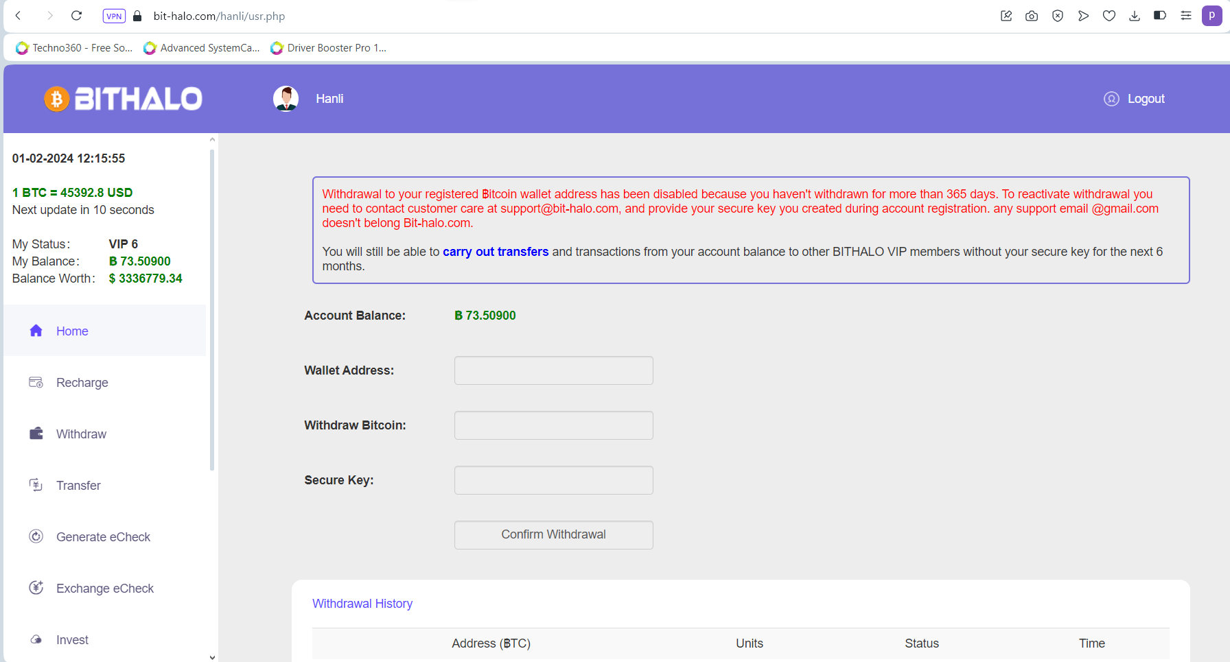Open the browser easy setup menu
The height and width of the screenshot is (662, 1230).
point(1186,16)
